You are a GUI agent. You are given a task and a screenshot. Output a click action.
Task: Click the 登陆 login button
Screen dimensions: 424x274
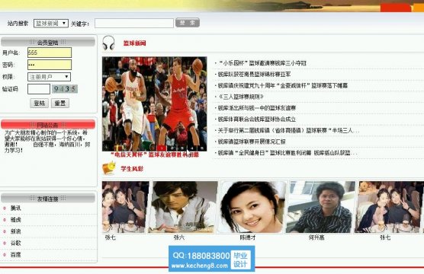[x=40, y=103]
